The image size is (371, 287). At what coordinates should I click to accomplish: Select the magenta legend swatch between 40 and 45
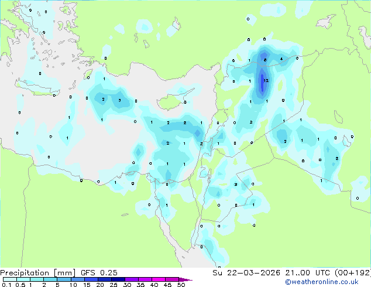[x=159, y=279]
